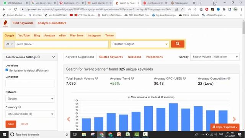Screen dimensions: 245x138
Task: Open notification center on taskbar
Action: pos(239,135)
